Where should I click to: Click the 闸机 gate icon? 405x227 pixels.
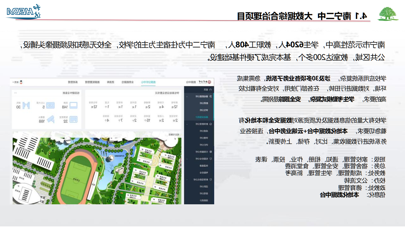coord(26,105)
